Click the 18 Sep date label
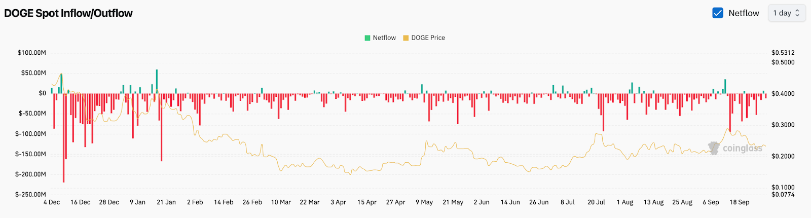 [740, 202]
